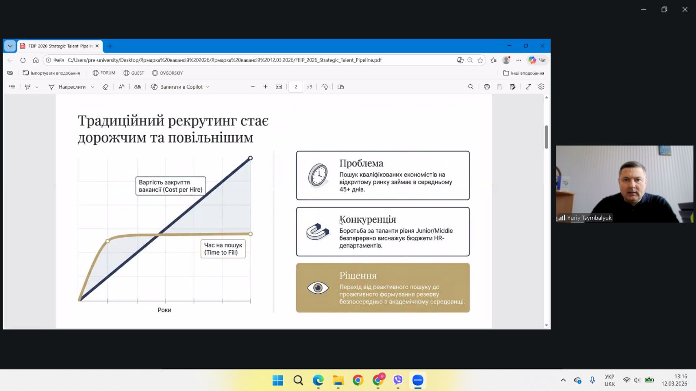Screen dimensions: 696x391
Task: Select the eraser tool in PDF toolbar
Action: 105,87
